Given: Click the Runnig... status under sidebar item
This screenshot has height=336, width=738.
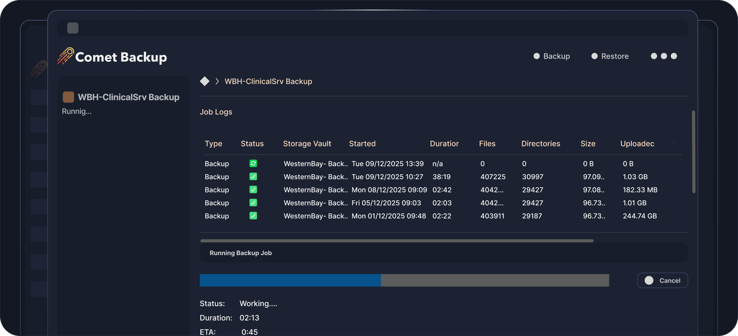Looking at the screenshot, I should (x=77, y=111).
